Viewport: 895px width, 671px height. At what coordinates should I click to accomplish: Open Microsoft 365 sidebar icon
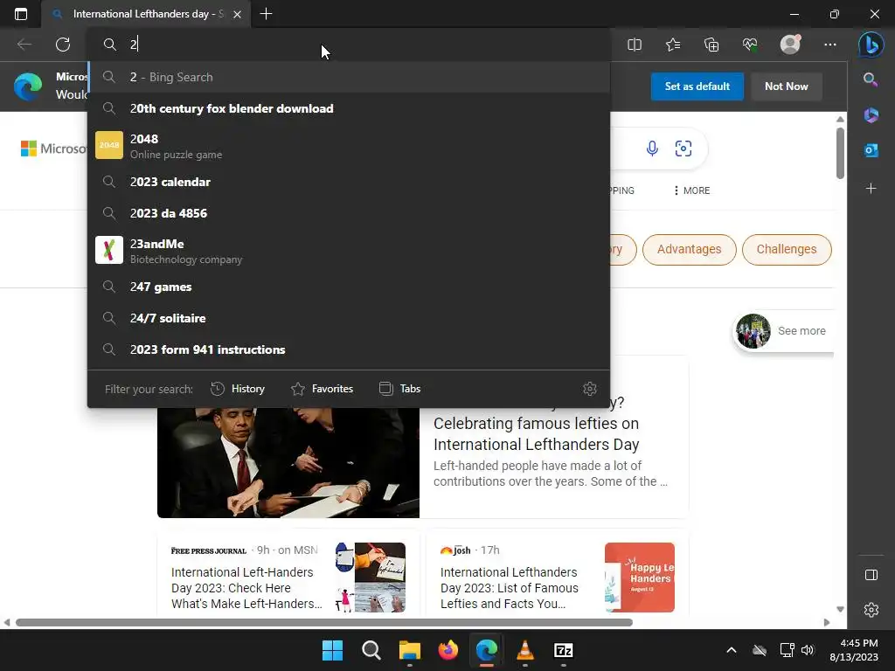tap(871, 115)
